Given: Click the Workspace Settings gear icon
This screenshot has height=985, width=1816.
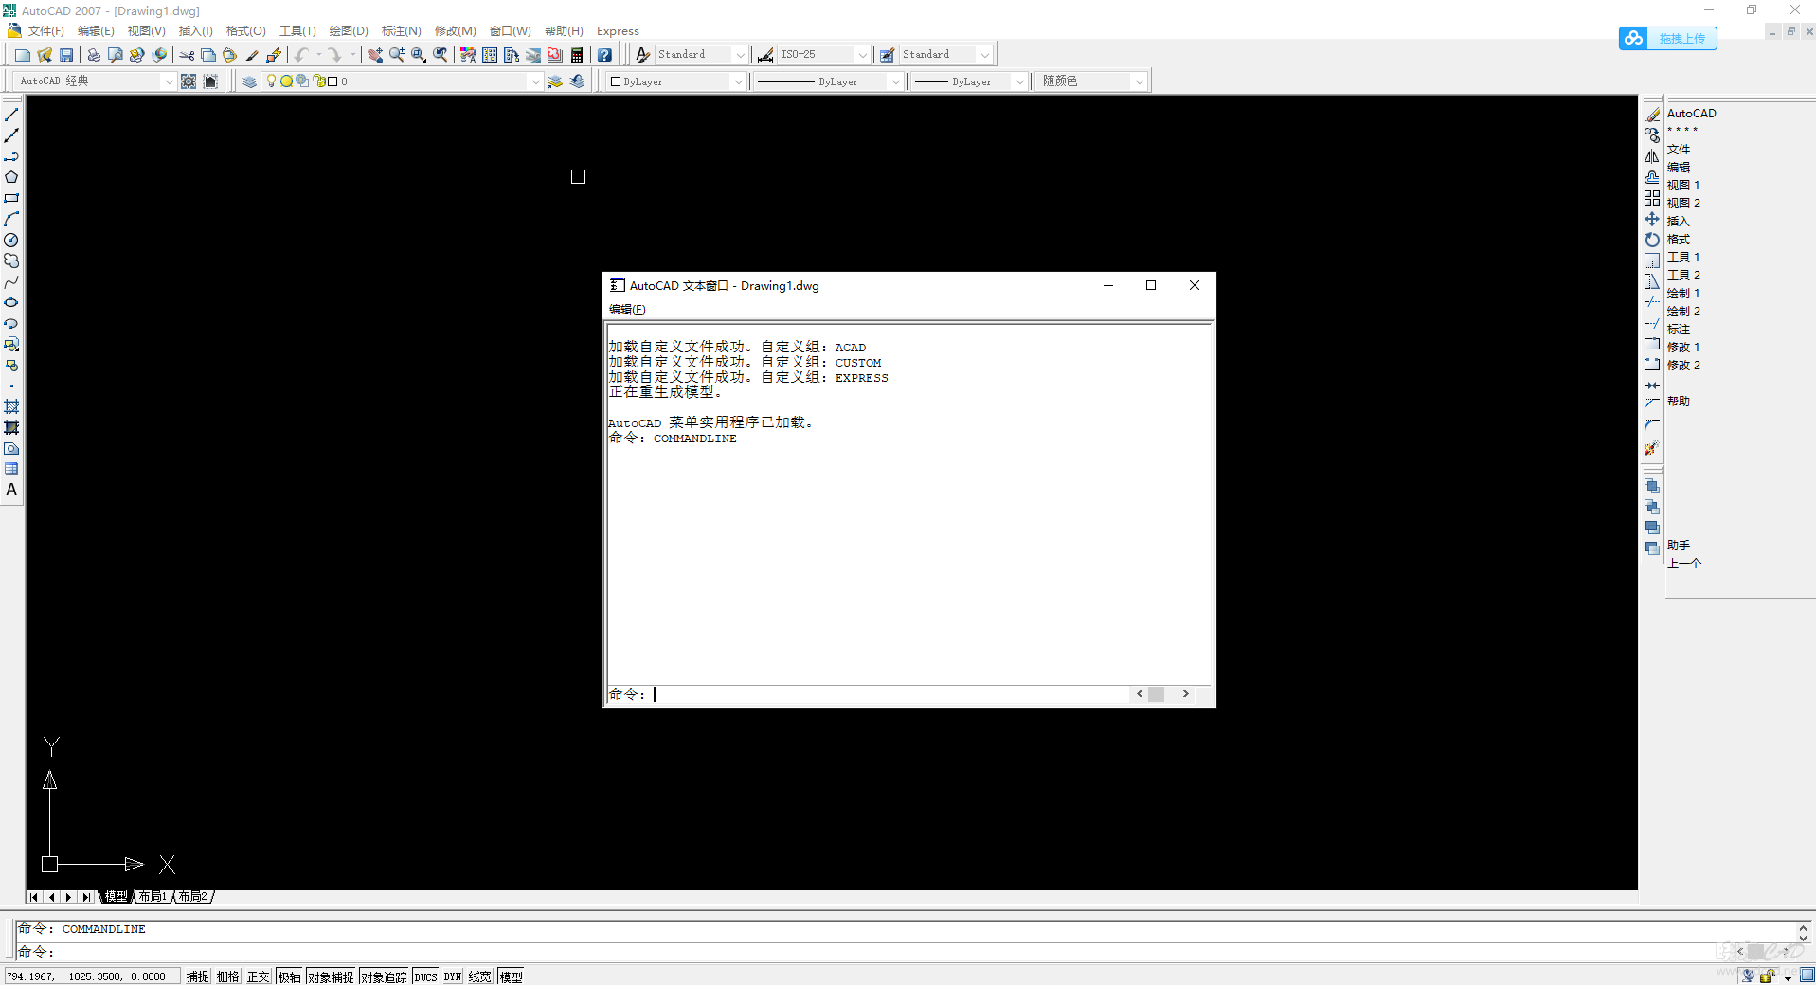Looking at the screenshot, I should point(189,81).
